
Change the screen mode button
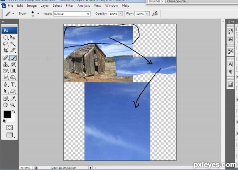pyautogui.click(x=10, y=135)
